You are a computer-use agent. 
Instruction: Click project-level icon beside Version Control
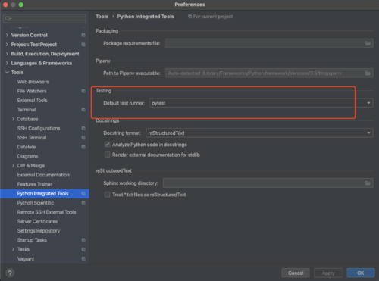coord(83,35)
